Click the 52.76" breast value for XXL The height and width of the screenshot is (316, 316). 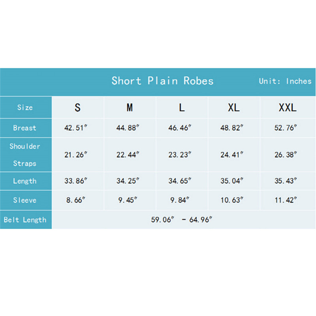(x=286, y=128)
